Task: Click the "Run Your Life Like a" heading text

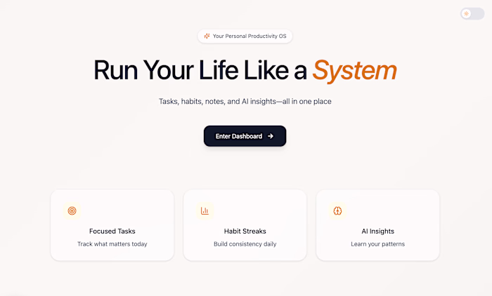Action: pos(200,70)
